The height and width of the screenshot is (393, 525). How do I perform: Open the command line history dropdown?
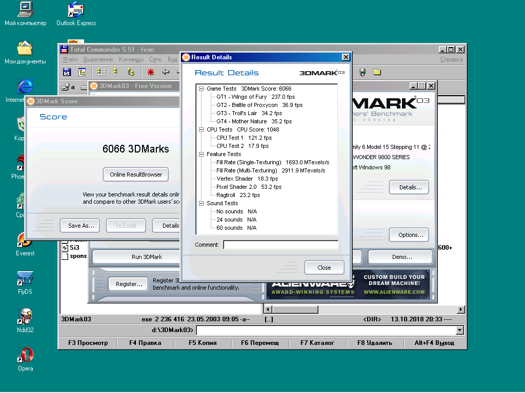[x=460, y=331]
